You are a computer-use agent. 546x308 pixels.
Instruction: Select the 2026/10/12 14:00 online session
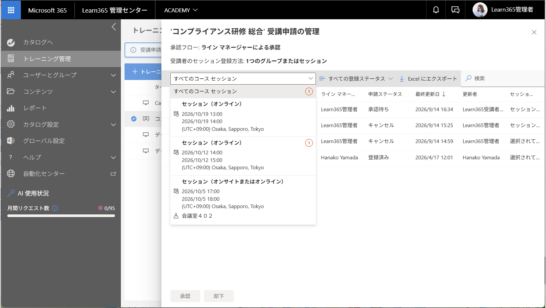[x=243, y=156]
